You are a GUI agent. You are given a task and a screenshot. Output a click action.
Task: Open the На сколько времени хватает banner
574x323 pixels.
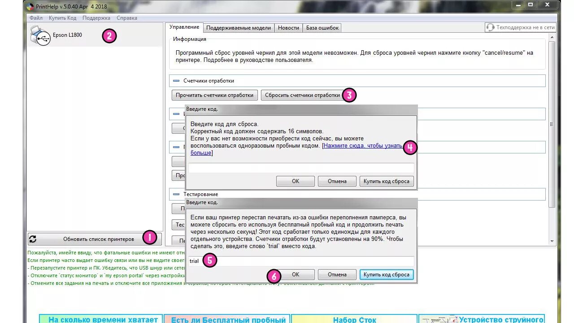point(101,319)
